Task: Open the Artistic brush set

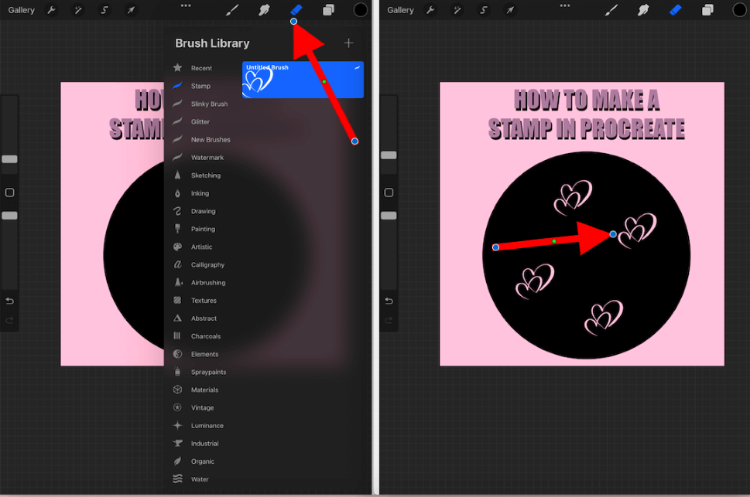Action: [201, 247]
